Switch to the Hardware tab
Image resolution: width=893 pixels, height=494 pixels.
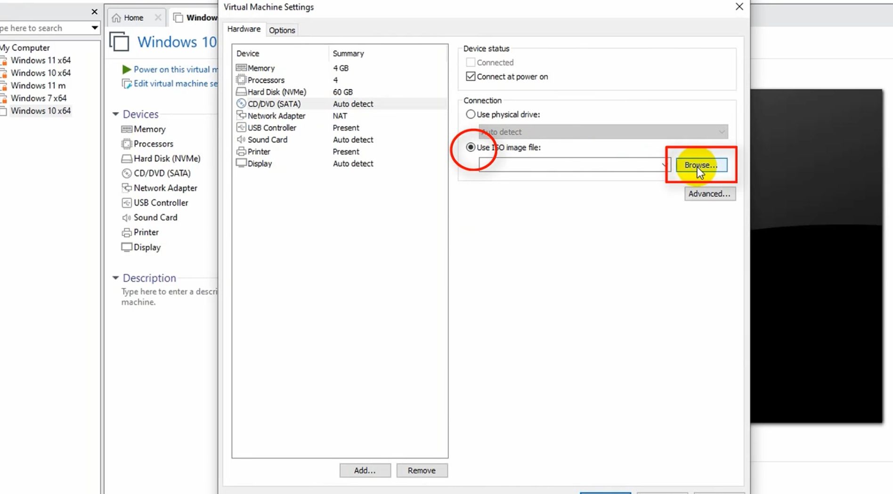pos(244,29)
